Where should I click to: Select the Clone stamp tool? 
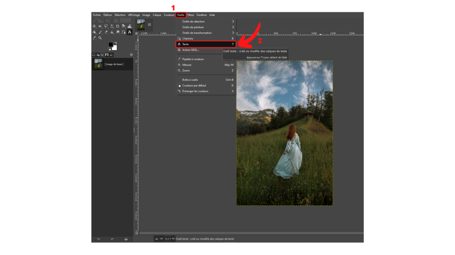(x=112, y=32)
